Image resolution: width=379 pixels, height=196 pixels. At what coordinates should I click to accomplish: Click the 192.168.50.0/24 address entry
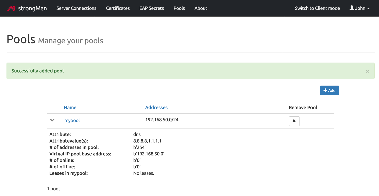coord(162,120)
